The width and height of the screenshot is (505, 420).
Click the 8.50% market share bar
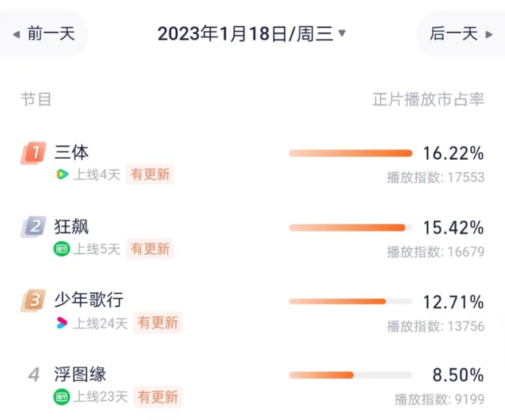pyautogui.click(x=351, y=375)
